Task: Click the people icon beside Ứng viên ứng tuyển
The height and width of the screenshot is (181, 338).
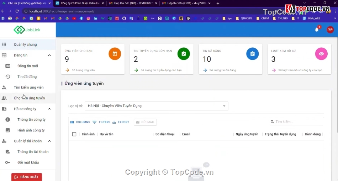Action: click(4, 98)
